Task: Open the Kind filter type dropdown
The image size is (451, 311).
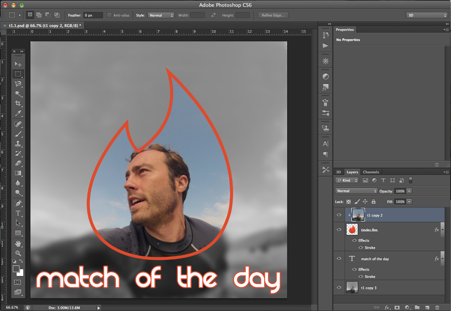Action: tap(347, 180)
